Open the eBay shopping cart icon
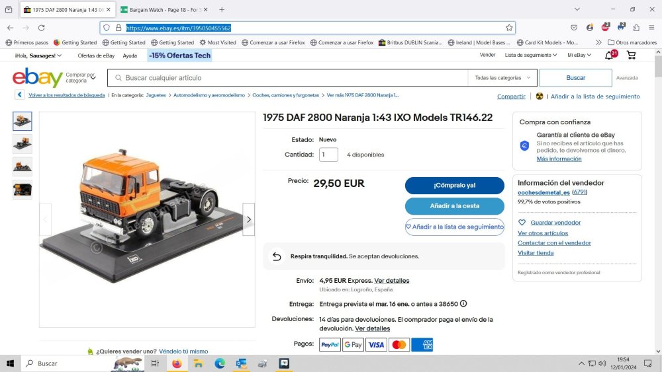662x372 pixels. pyautogui.click(x=631, y=56)
